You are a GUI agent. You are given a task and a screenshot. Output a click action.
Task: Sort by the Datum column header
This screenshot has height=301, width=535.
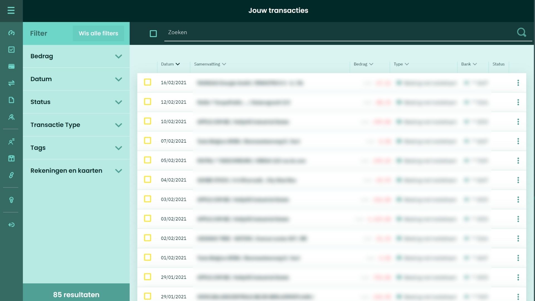170,64
